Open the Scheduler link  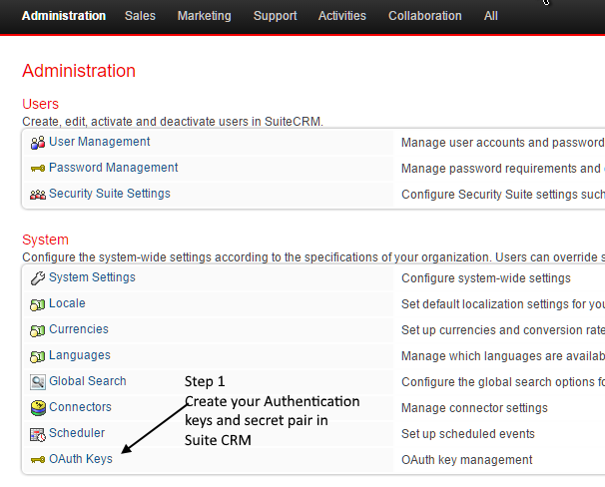77,433
